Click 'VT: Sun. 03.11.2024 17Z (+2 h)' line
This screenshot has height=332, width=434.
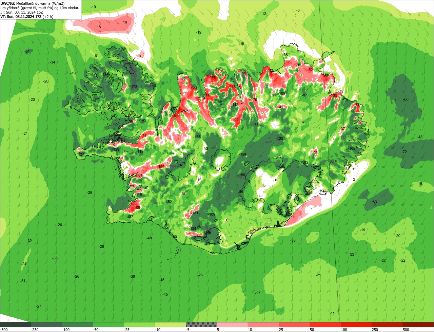[x=27, y=16]
